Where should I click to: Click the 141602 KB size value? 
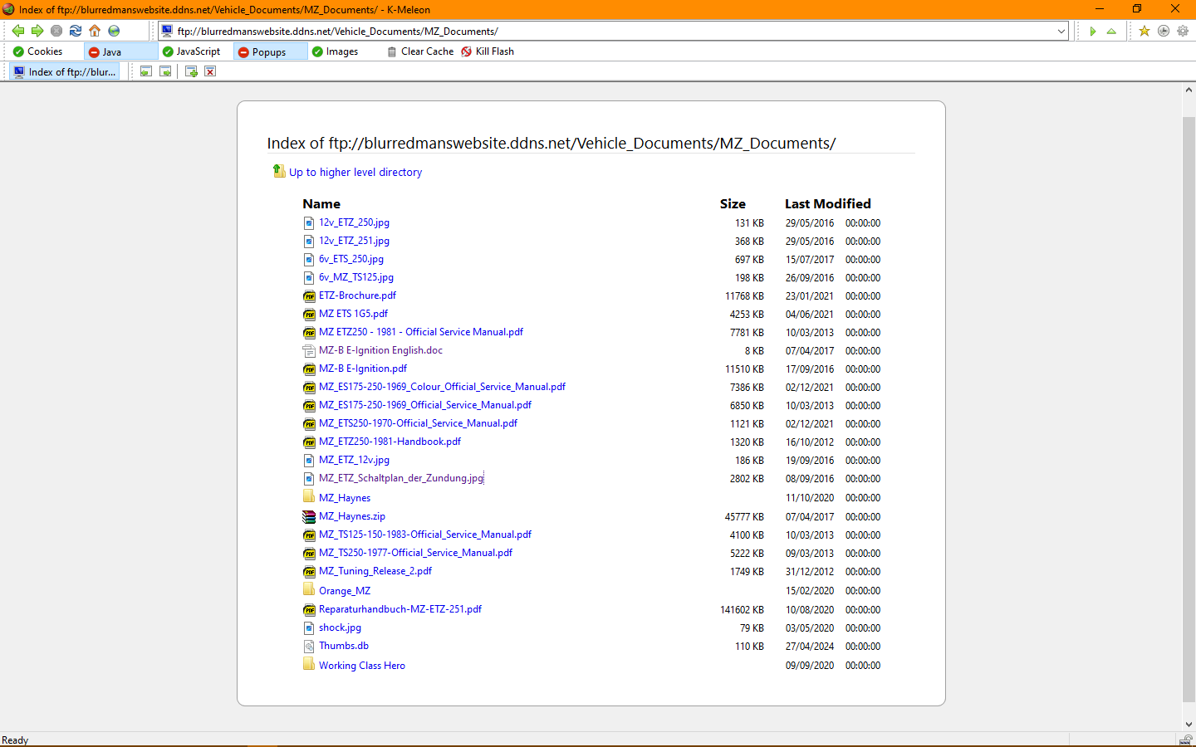tap(742, 610)
